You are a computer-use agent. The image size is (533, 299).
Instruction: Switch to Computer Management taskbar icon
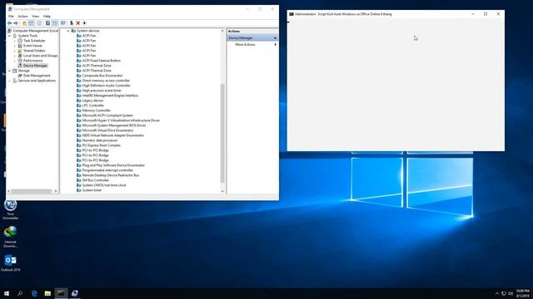coord(75,293)
